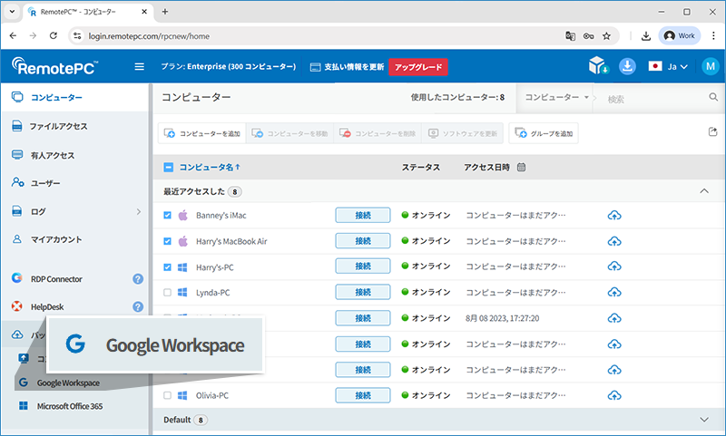Click the site information icon in address bar

coord(77,35)
